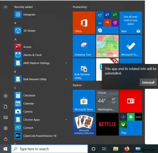Launch 3D Viewer app
This screenshot has width=158, height=153.
pyautogui.click(x=41, y=31)
